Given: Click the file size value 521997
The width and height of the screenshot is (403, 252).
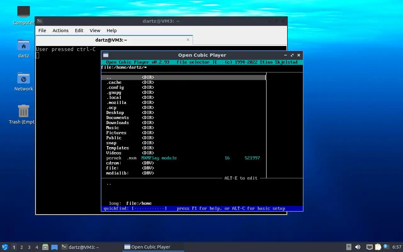Looking at the screenshot, I should (252, 158).
